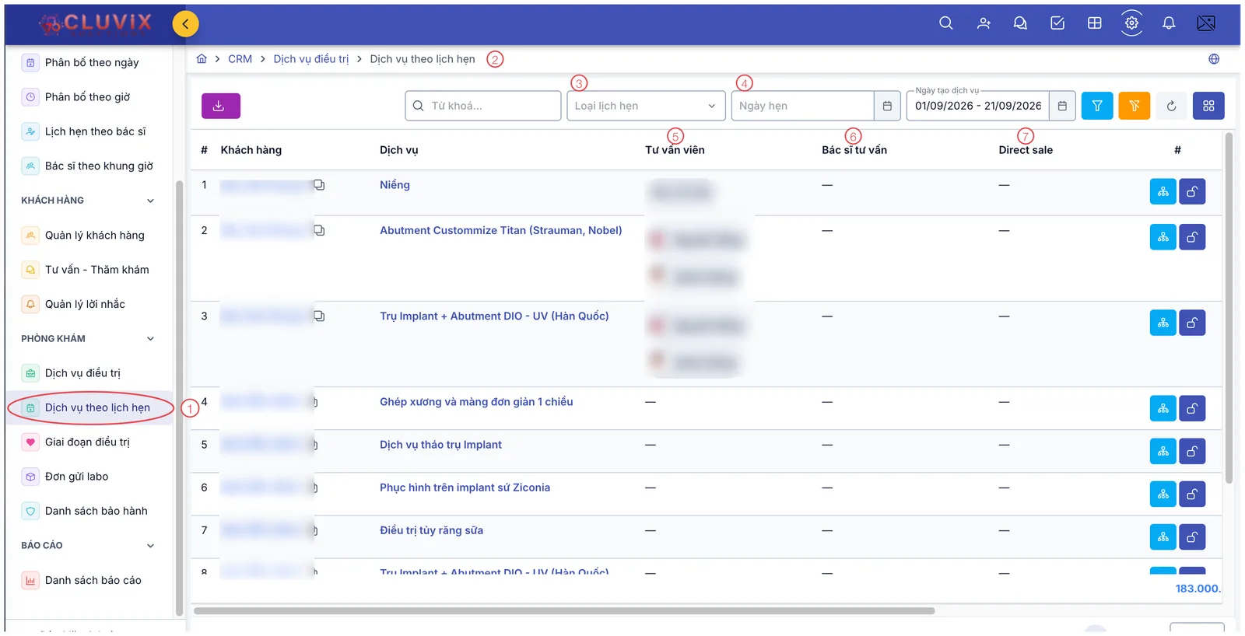The height and width of the screenshot is (636, 1245).
Task: Open the search icon in top bar
Action: tap(945, 23)
